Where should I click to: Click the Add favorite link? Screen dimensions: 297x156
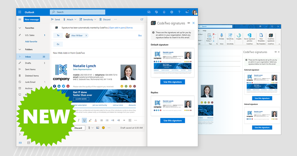point(31,41)
